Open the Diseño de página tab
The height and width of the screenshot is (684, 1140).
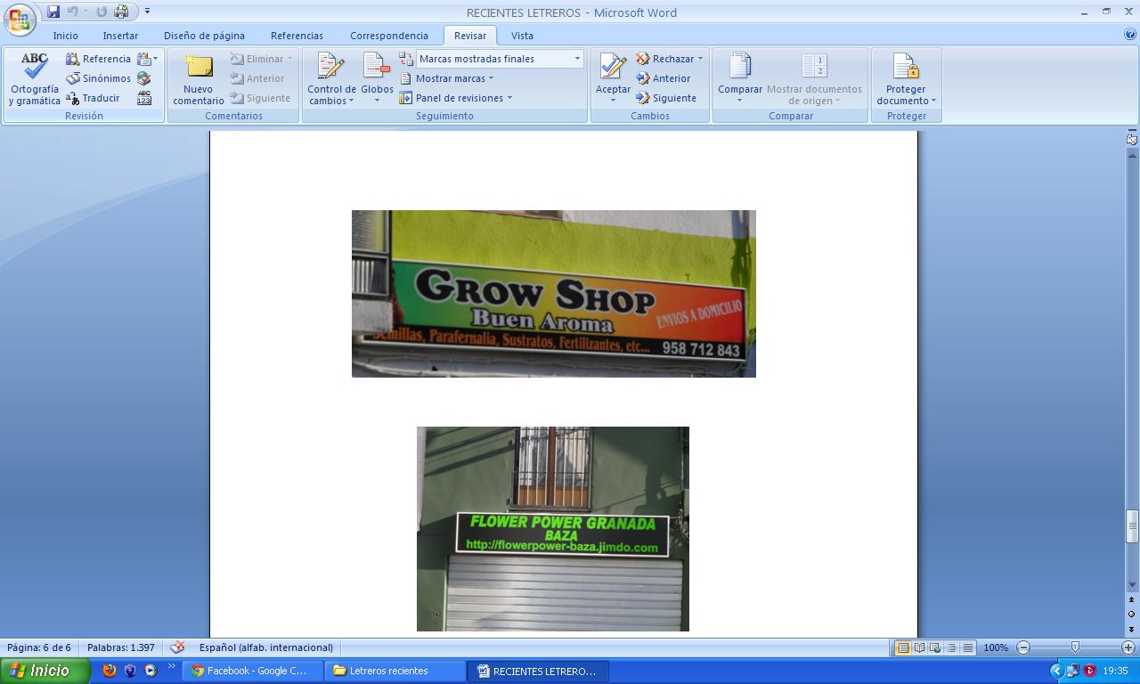pos(204,36)
